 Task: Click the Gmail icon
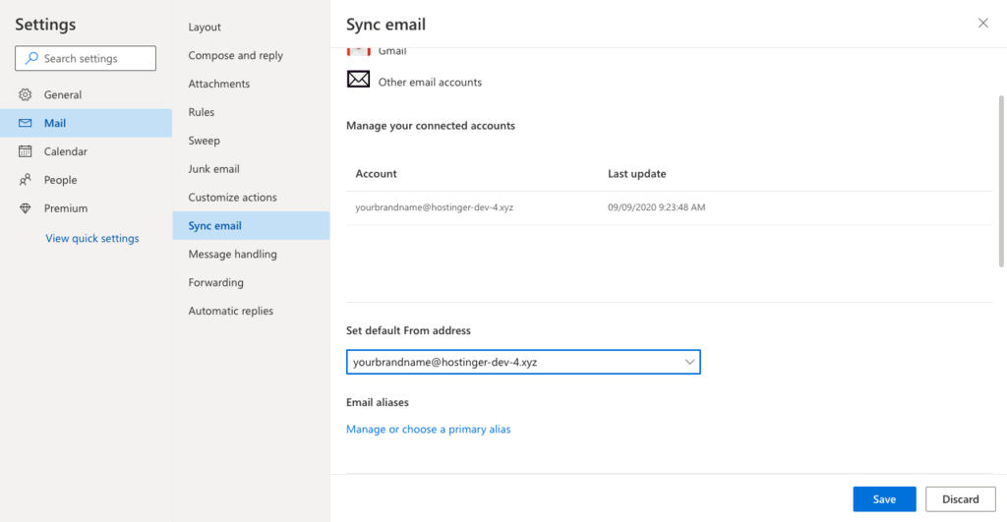tap(358, 51)
